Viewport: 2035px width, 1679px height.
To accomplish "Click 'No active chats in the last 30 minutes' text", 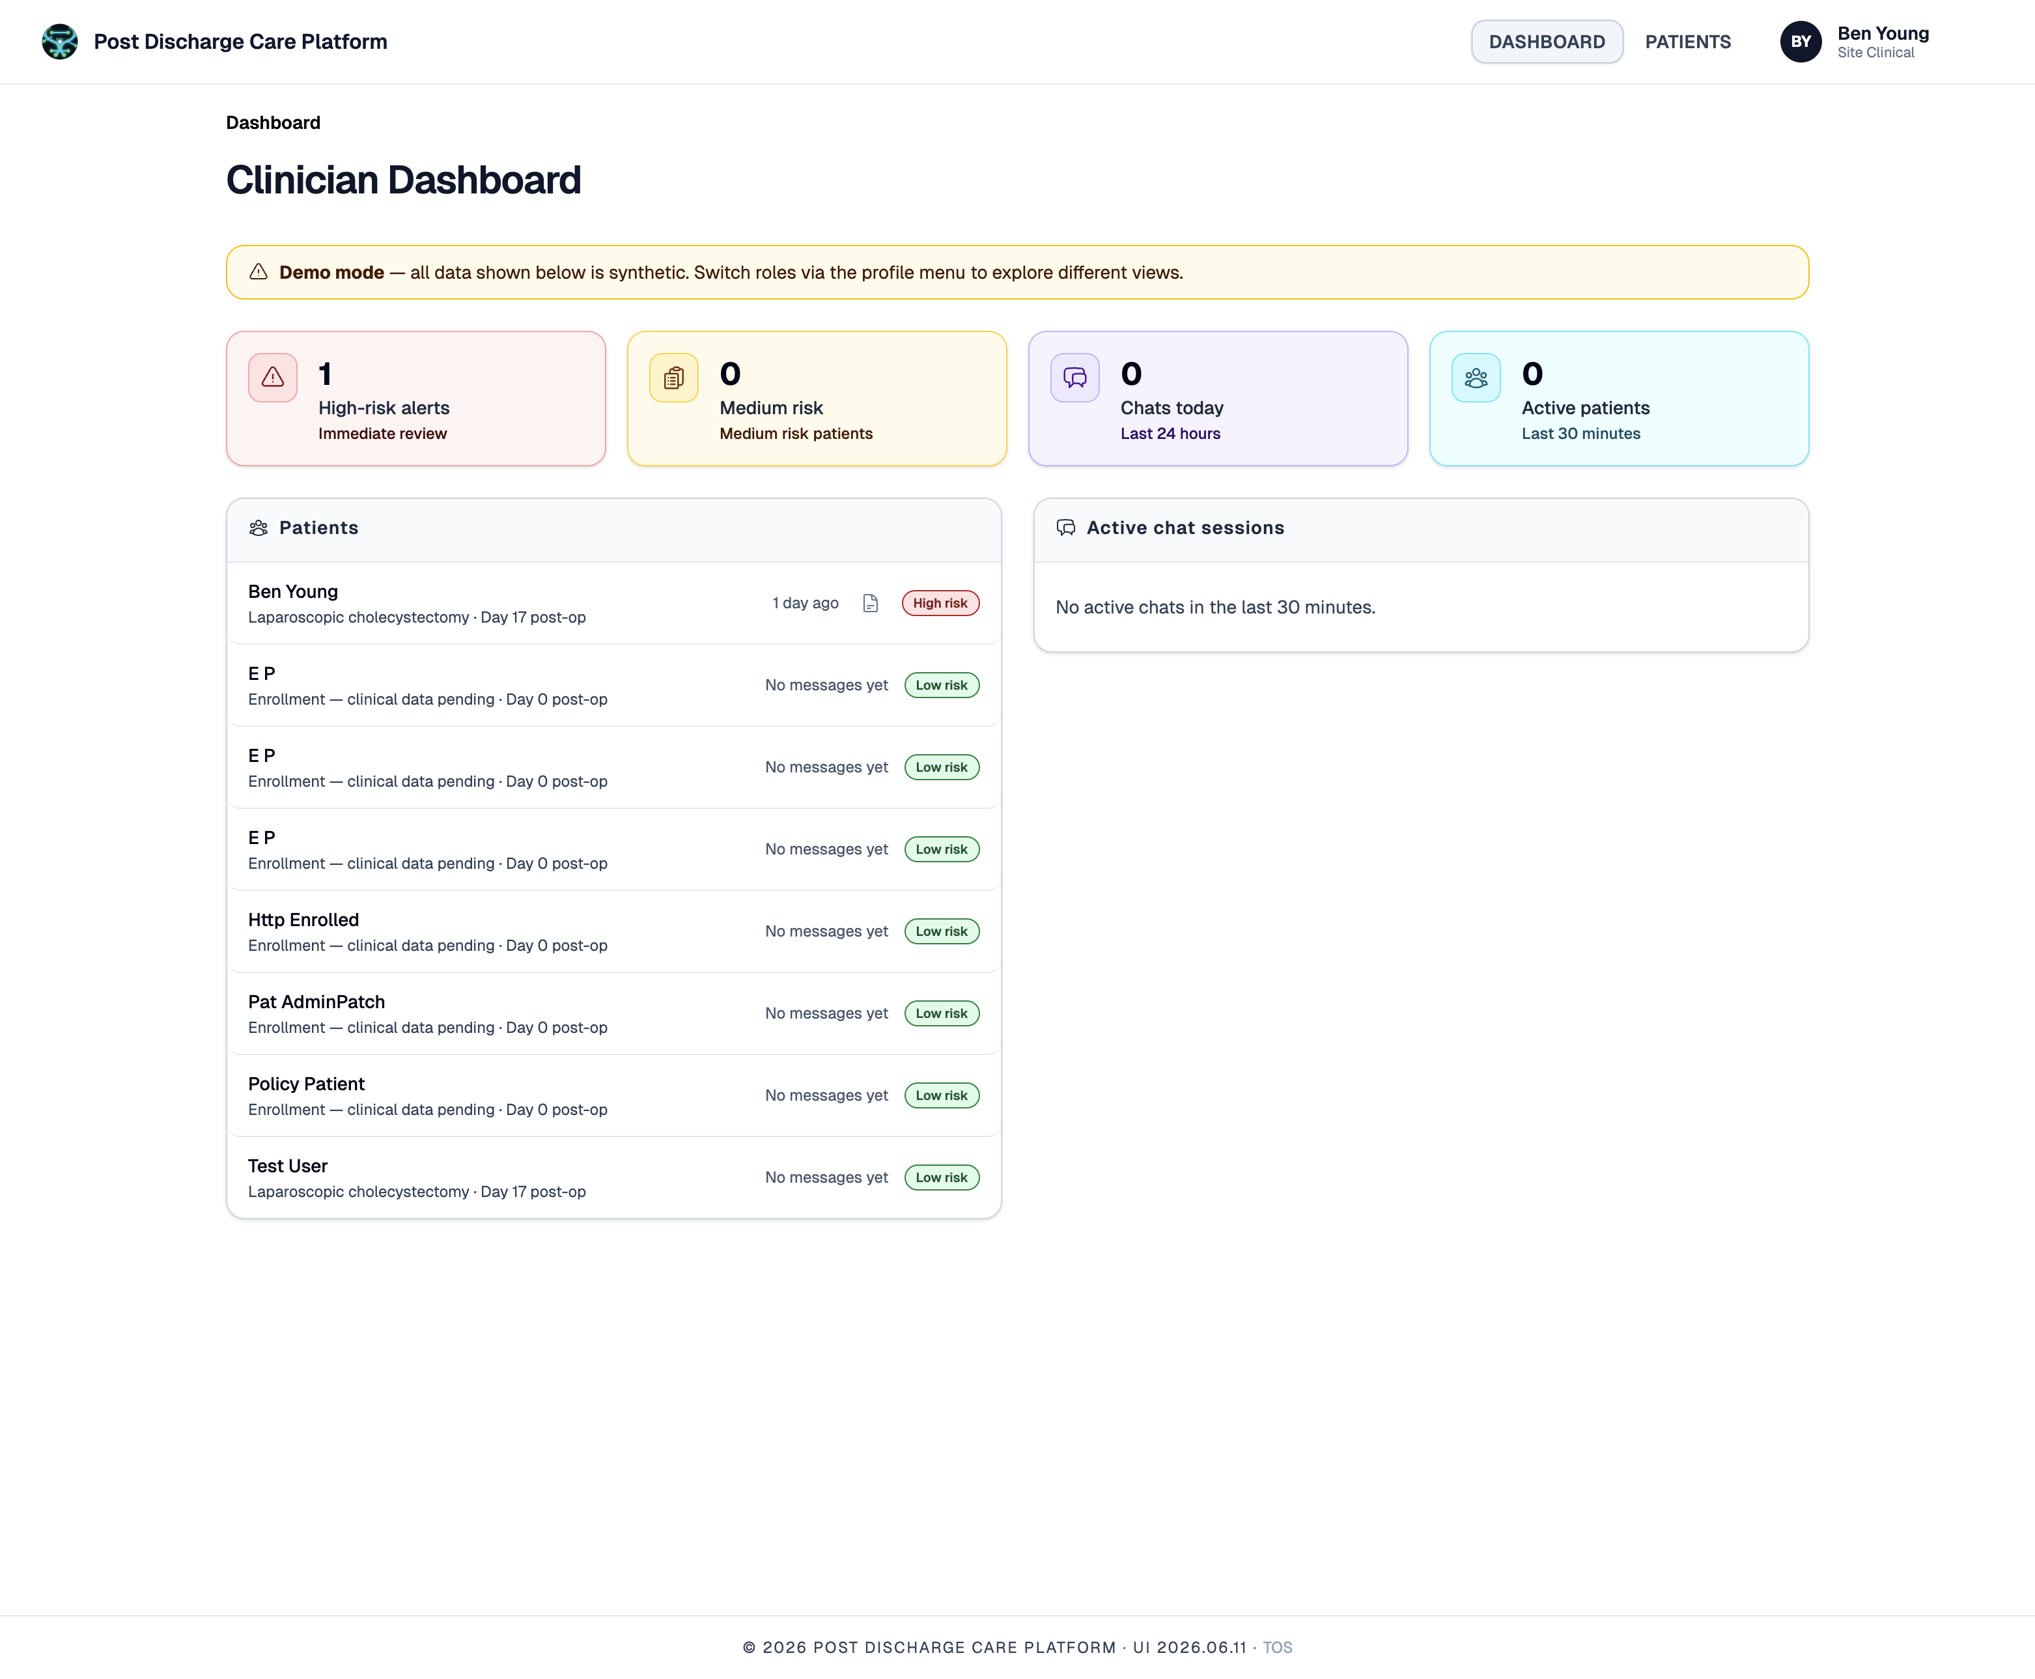I will pos(1214,608).
